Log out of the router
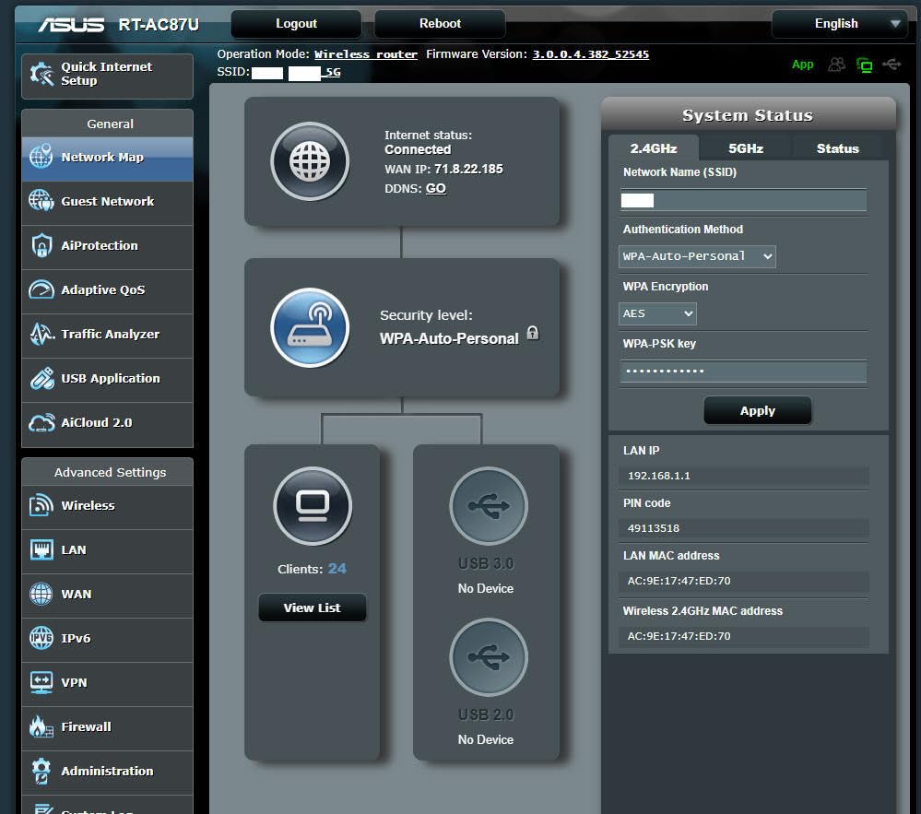The height and width of the screenshot is (814, 921). pos(296,24)
